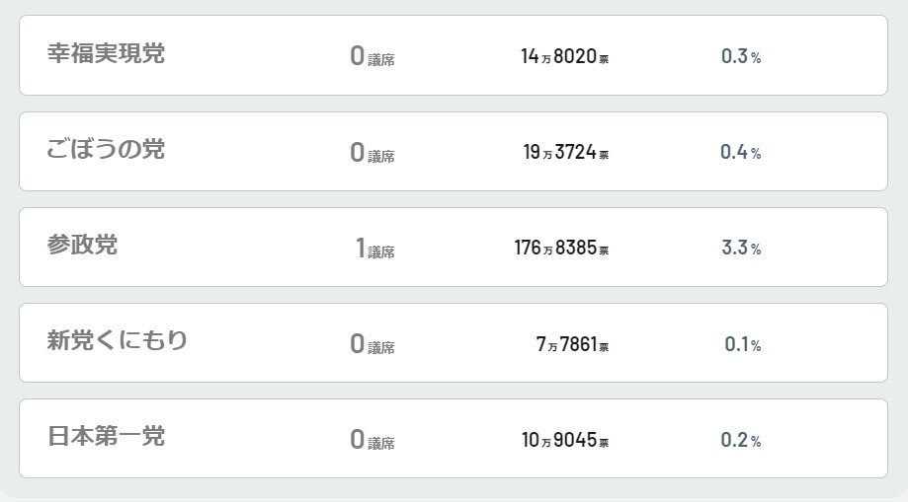Viewport: 908px width, 502px height.
Task: Open the 参政党 party name
Action: coord(82,246)
